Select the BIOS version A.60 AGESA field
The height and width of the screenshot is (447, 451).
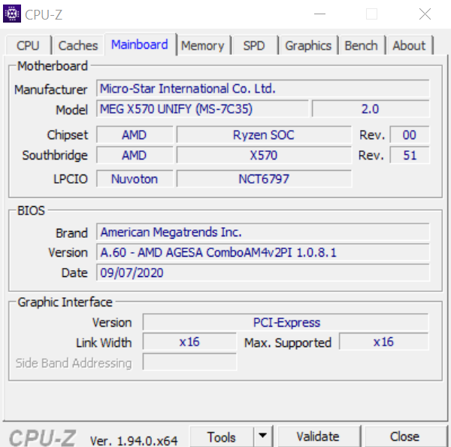click(263, 252)
